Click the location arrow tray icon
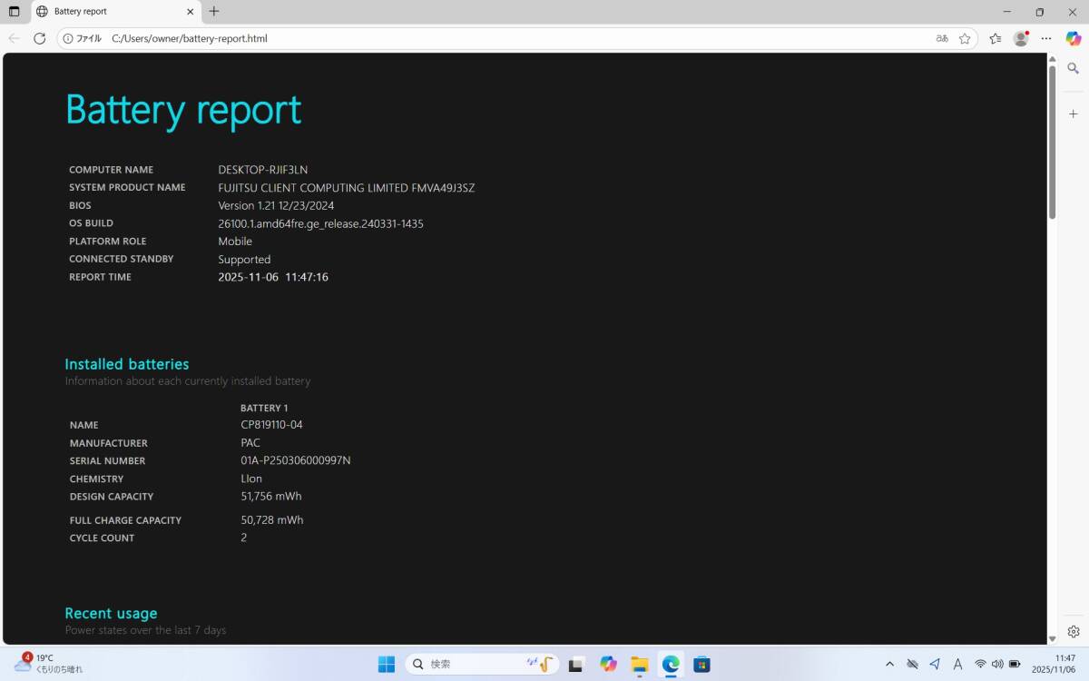1089x681 pixels. (935, 664)
